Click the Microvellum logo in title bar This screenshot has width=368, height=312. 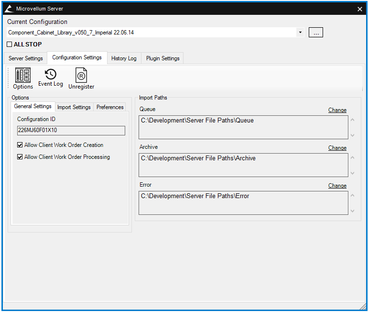click(x=9, y=9)
